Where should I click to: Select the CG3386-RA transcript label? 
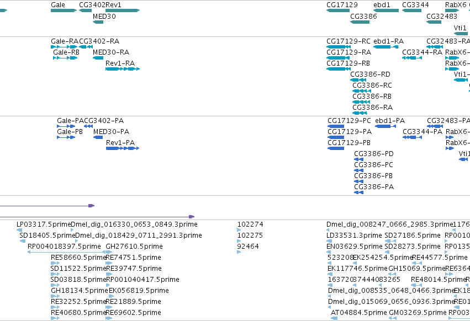pyautogui.click(x=373, y=107)
